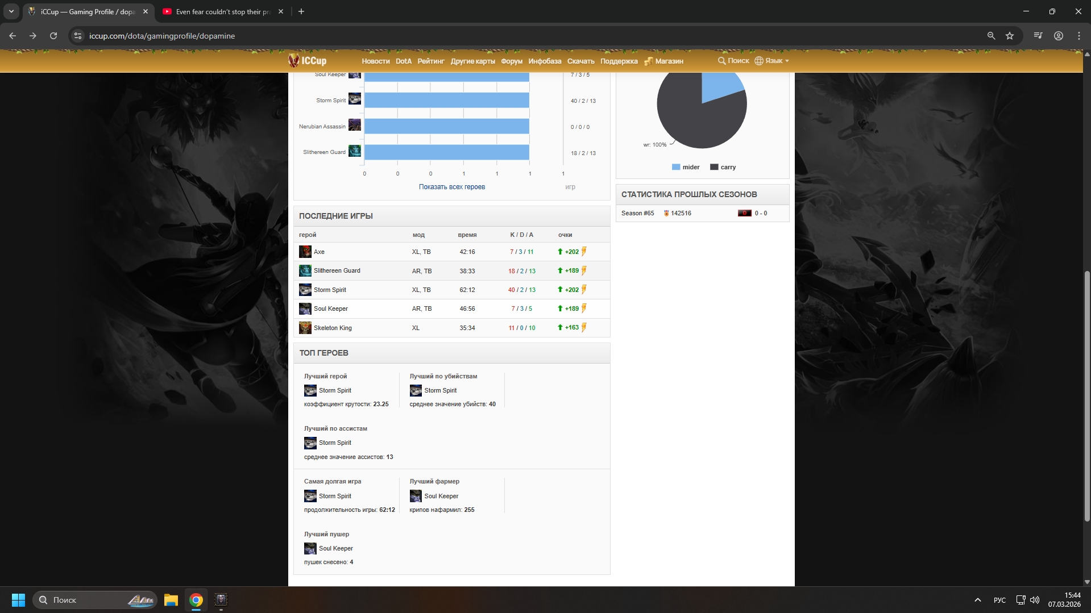Click Показать всех героев link
The height and width of the screenshot is (613, 1091).
pyautogui.click(x=452, y=187)
